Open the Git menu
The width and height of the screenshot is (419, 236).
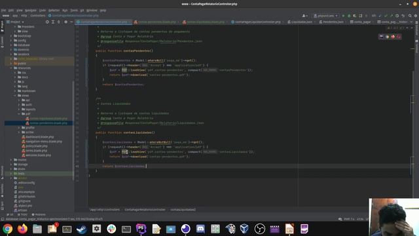[x=82, y=10]
